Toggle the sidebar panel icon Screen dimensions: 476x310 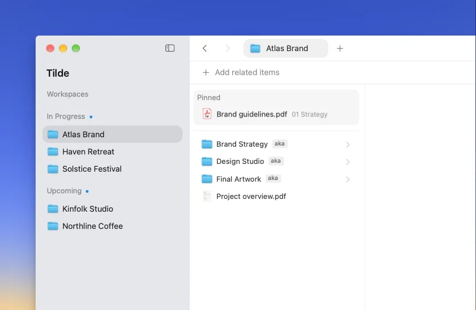(170, 48)
